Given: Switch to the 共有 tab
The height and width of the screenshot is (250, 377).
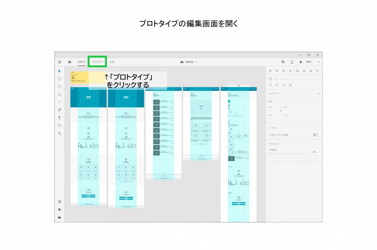Looking at the screenshot, I should tap(112, 62).
